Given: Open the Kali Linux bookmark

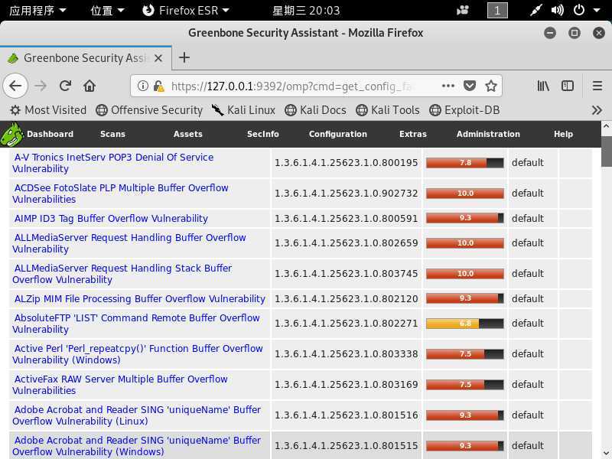Looking at the screenshot, I should [243, 110].
